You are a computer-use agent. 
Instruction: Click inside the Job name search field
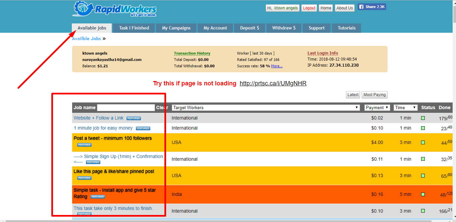click(126, 107)
